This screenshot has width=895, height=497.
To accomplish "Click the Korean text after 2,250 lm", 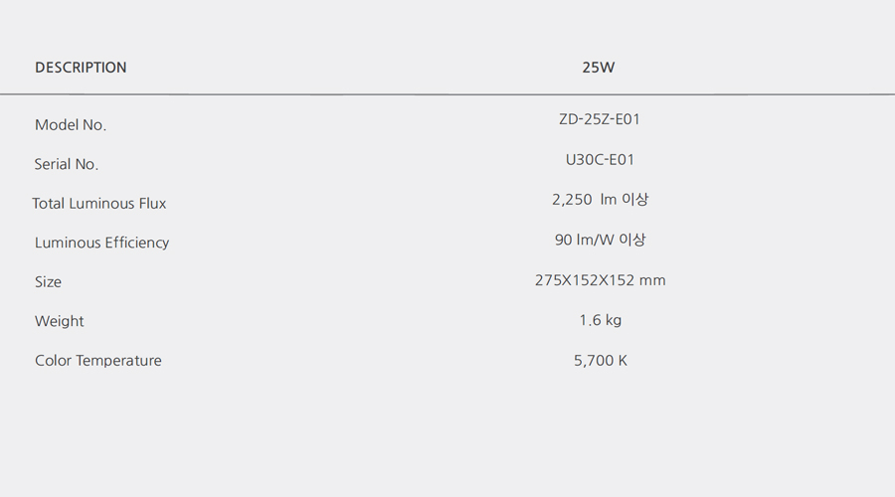I will coord(634,200).
